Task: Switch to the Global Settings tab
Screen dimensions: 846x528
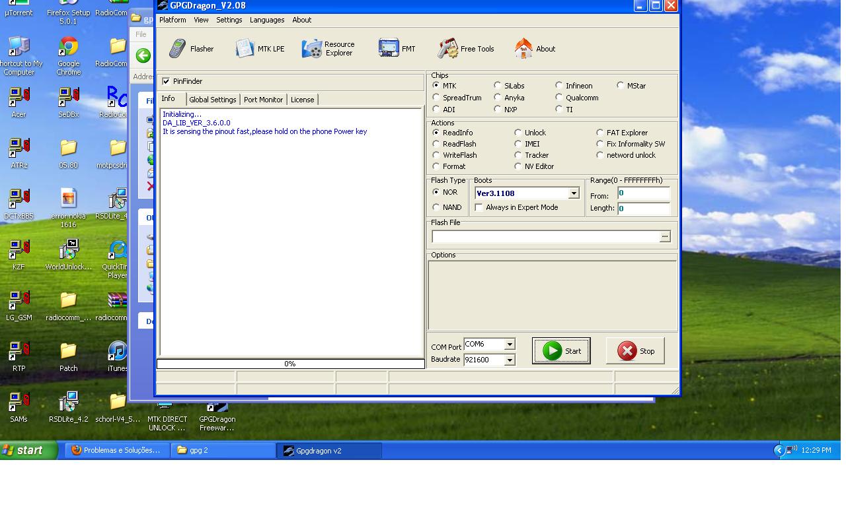Action: pos(213,100)
